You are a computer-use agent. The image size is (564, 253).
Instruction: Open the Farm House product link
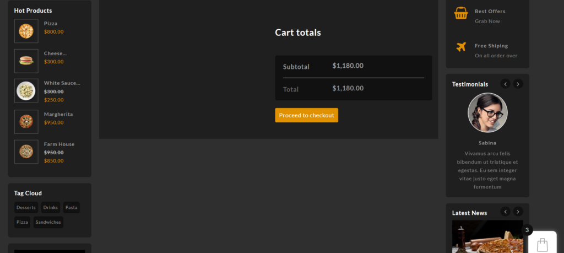(59, 144)
